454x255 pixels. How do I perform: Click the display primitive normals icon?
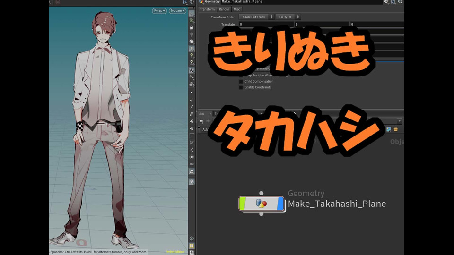click(192, 121)
